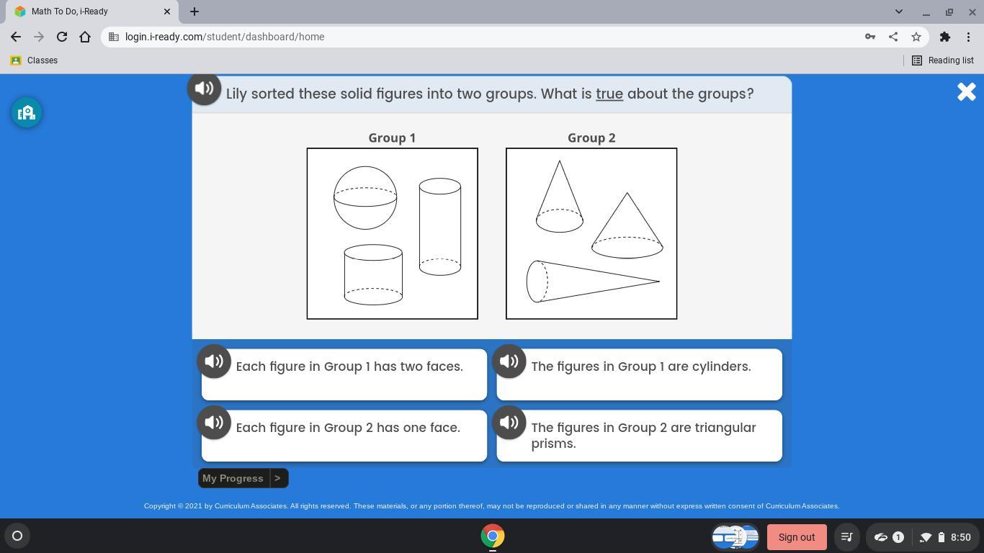Switch to the Math To Do, i-Ready tab

click(x=86, y=12)
